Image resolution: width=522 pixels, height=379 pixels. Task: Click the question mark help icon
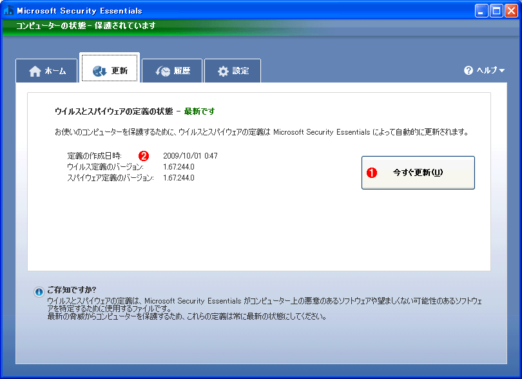pyautogui.click(x=469, y=70)
